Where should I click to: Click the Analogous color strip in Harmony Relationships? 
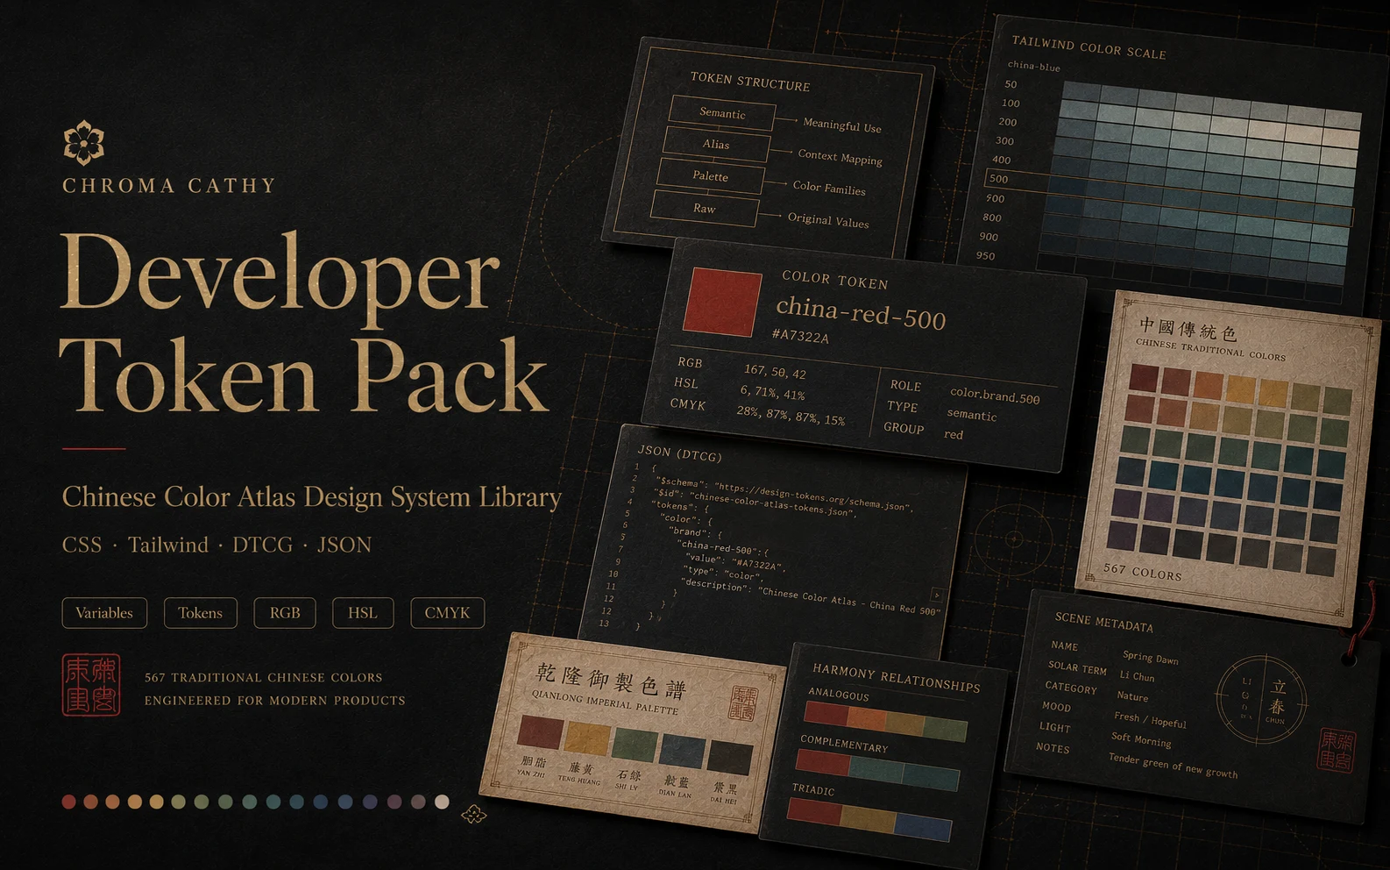pos(885,720)
